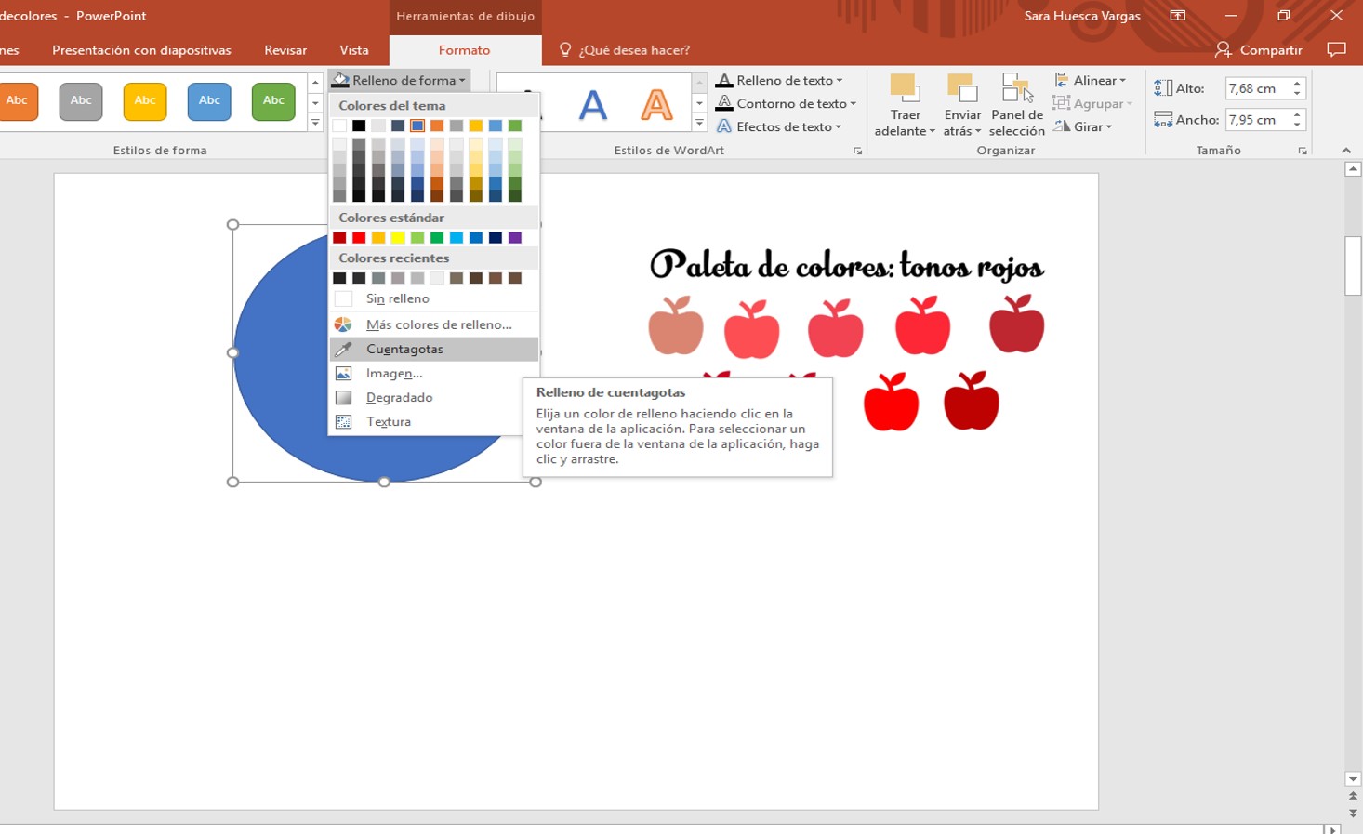The width and height of the screenshot is (1363, 834).
Task: Open Más colores de relleno dialog
Action: [438, 324]
